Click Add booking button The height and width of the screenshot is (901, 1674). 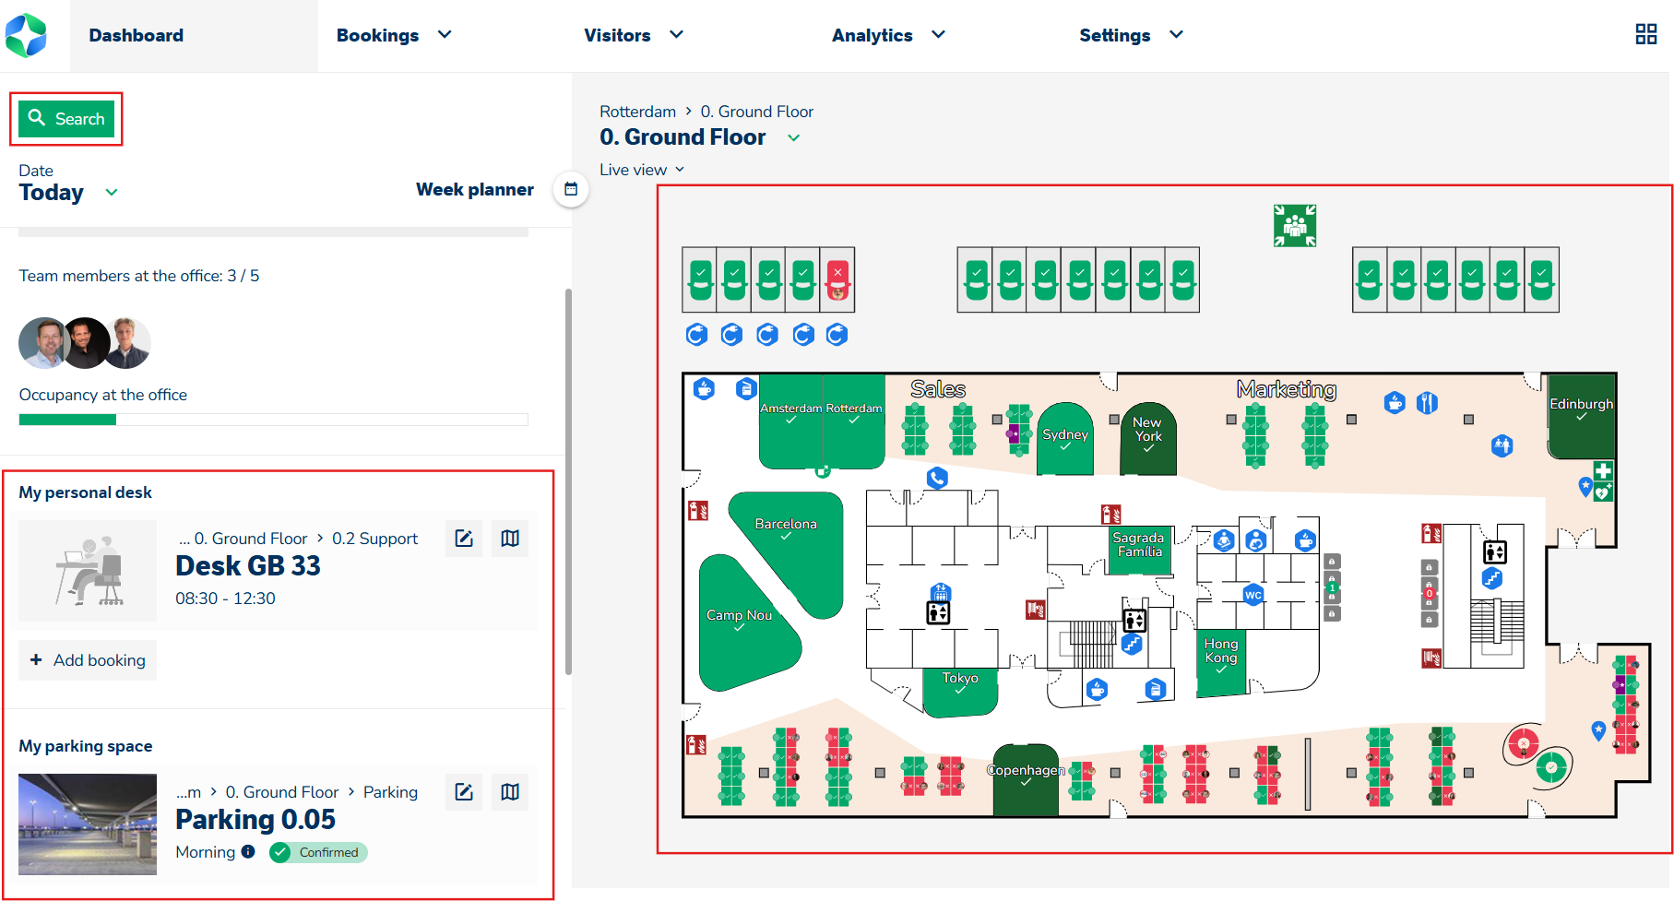(88, 660)
